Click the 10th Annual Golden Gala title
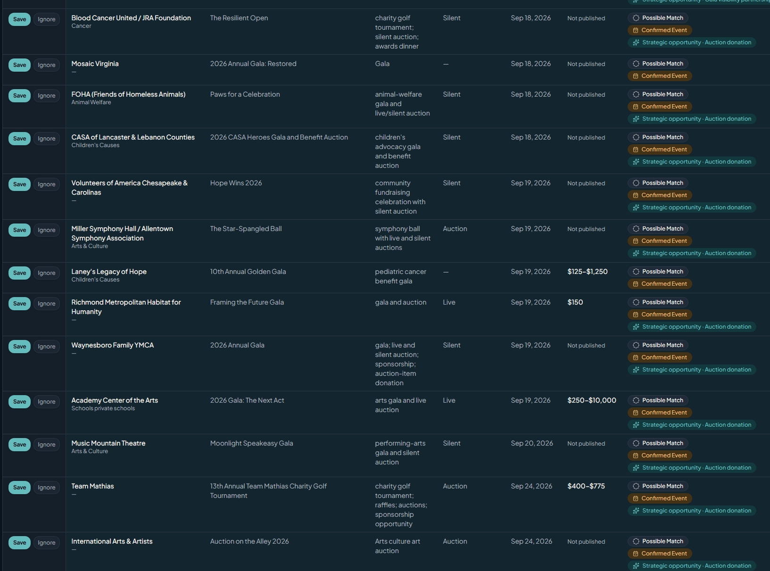Screen dimensions: 770x571 (248, 272)
